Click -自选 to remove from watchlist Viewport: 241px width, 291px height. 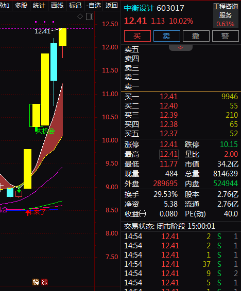(93, 6)
